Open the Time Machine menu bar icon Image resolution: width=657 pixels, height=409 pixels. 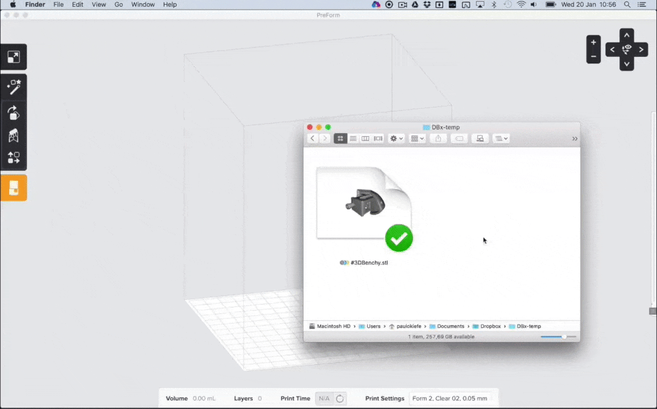point(507,5)
